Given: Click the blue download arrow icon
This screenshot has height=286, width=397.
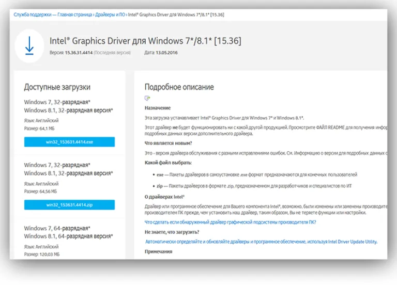Looking at the screenshot, I should point(29,45).
